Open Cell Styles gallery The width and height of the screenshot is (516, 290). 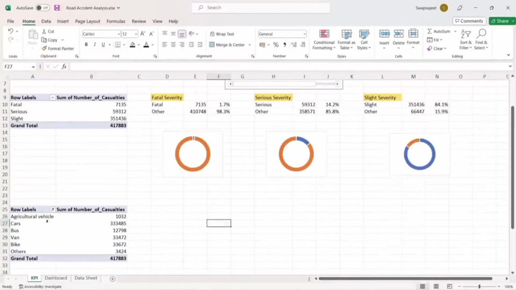364,40
